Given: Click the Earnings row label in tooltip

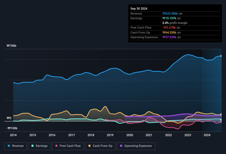Looking at the screenshot, I should tap(136, 18).
